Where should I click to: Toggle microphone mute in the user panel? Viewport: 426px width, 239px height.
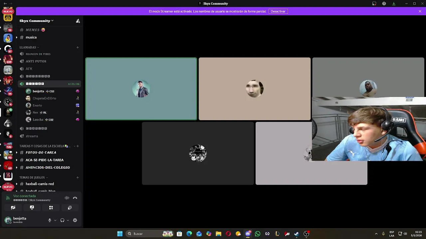[x=50, y=220]
